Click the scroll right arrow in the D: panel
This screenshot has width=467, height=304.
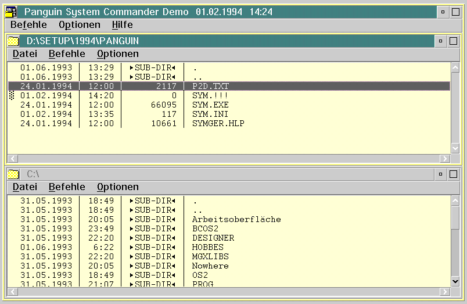(x=445, y=159)
